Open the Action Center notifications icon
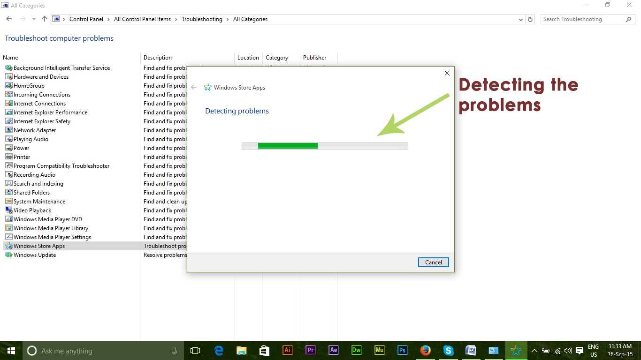 click(580, 351)
